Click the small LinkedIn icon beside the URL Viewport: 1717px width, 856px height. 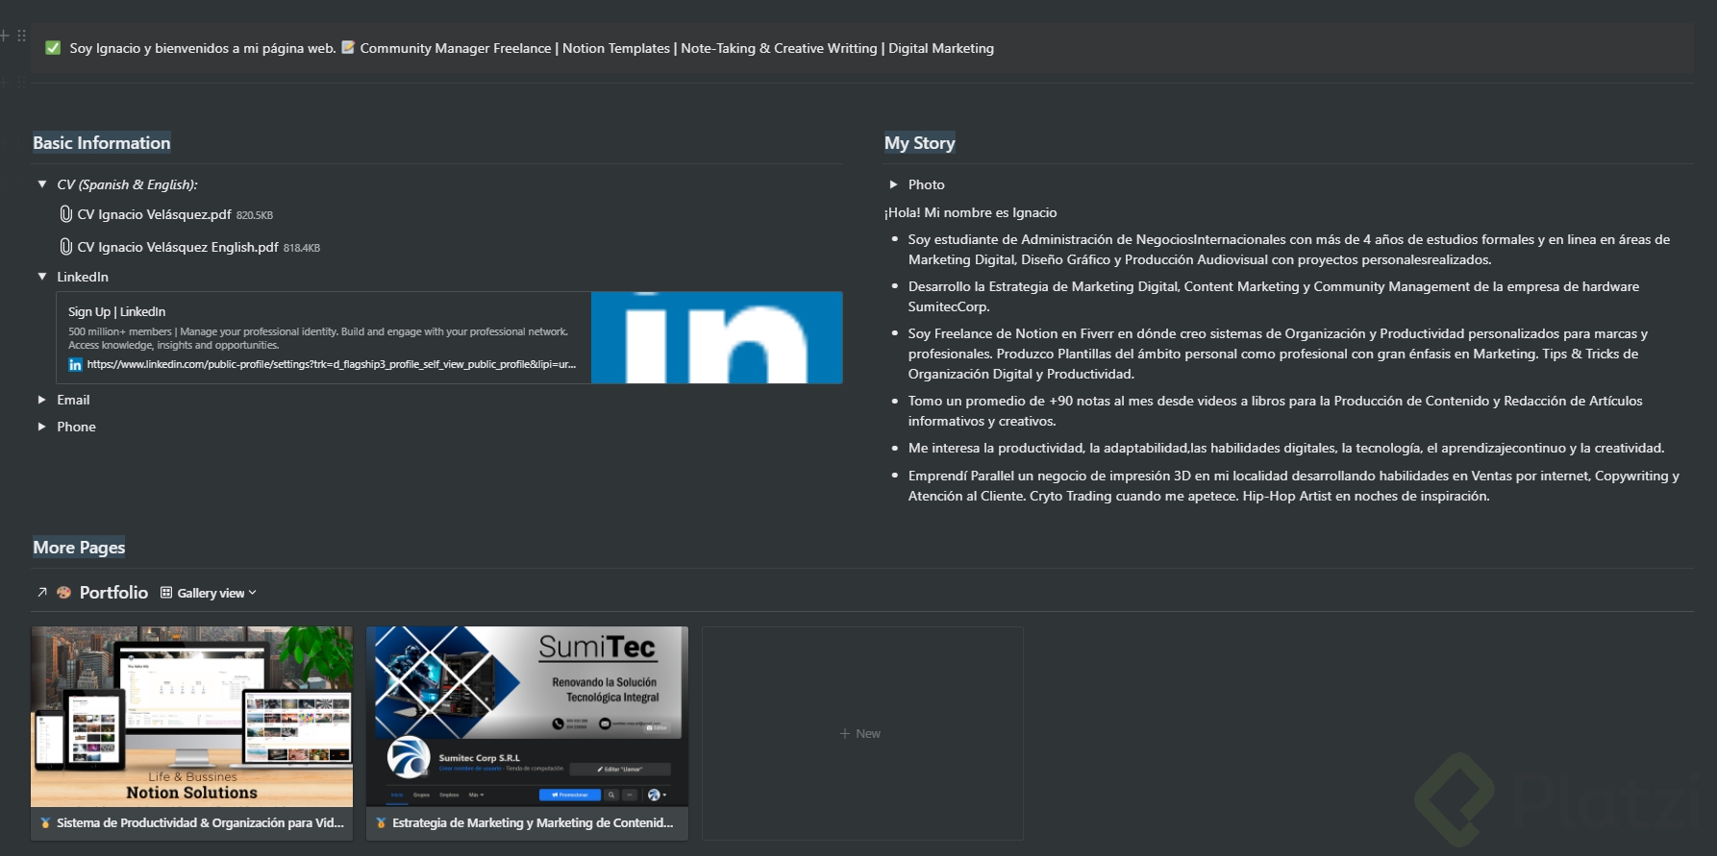click(x=75, y=365)
